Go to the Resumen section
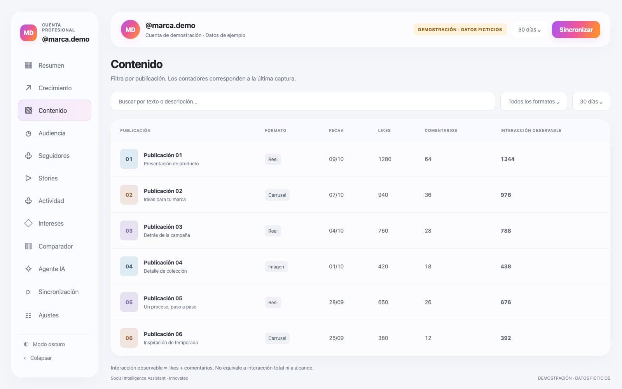 point(54,65)
